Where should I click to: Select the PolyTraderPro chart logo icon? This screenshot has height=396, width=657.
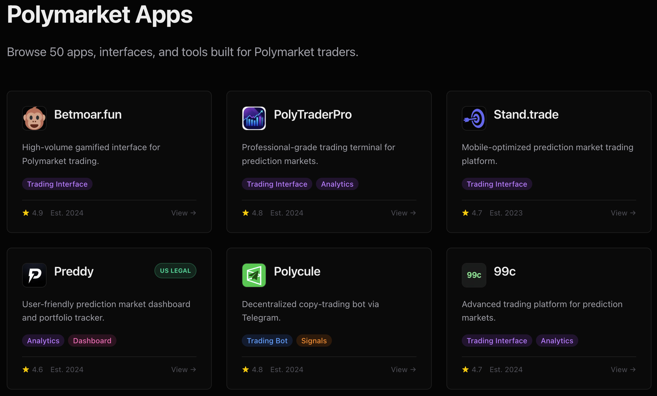(x=254, y=118)
